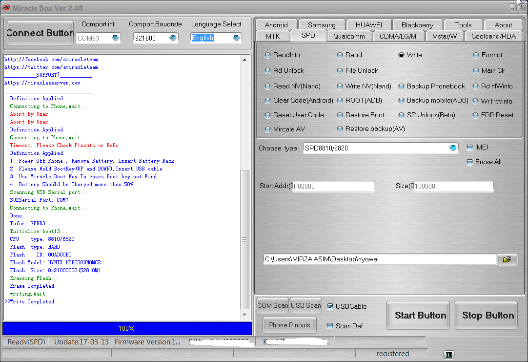Click the Start Addr input field

tap(333, 187)
